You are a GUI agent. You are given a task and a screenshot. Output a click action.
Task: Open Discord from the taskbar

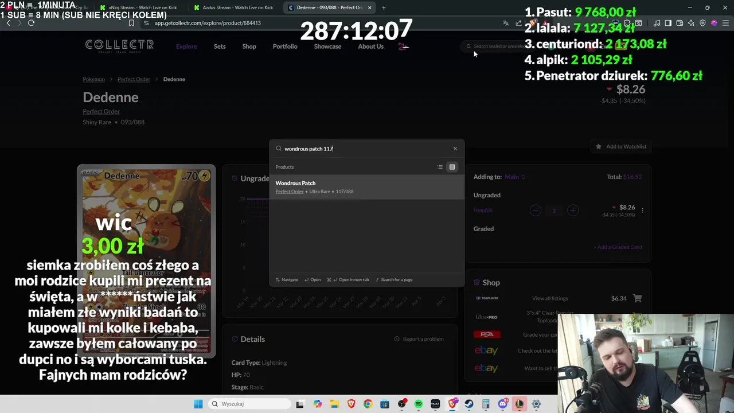(503, 404)
